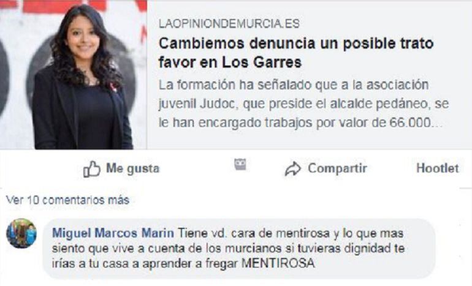This screenshot has height=286, width=472.
Task: Visit the LAOPINIONDEMURCIA.ES source link
Action: pyautogui.click(x=229, y=24)
